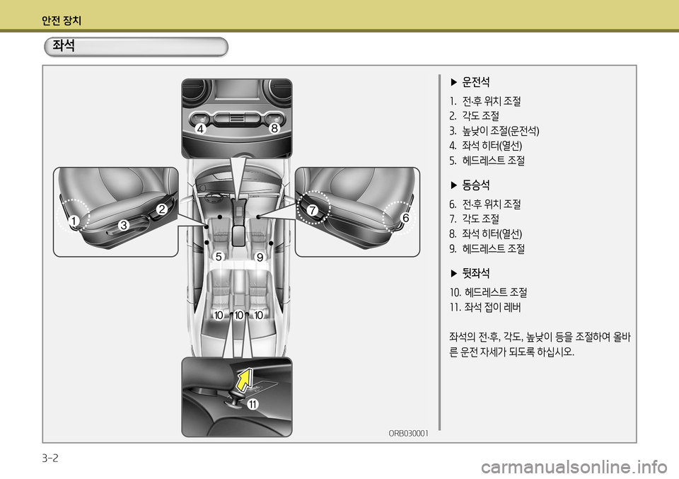Select list item 1. 전·후 위치 조절
The image size is (679, 479).
coord(485,101)
